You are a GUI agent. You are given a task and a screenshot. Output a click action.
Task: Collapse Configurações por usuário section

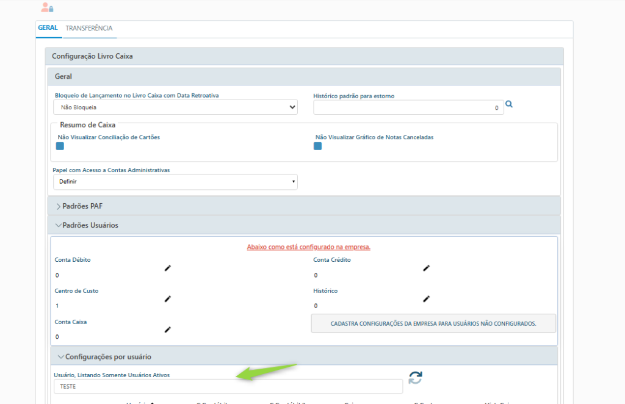104,356
